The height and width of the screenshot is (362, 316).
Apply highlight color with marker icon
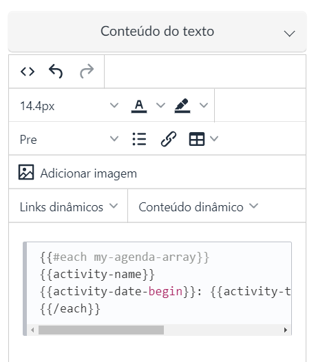coord(182,106)
